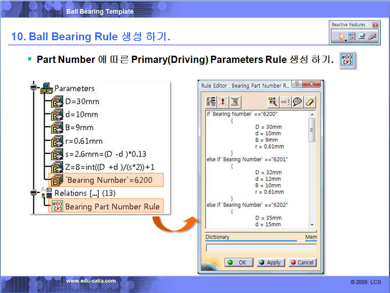This screenshot has width=390, height=293.
Task: Select the D=30mm parameter in tree
Action: (x=82, y=101)
